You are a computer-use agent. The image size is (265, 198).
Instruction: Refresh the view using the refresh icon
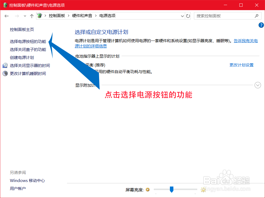pyautogui.click(x=188, y=16)
